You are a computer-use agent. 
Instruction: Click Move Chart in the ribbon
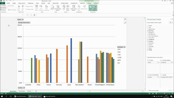(68, 8)
